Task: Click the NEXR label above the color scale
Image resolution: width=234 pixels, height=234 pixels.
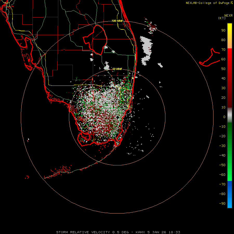Action: tap(228, 16)
